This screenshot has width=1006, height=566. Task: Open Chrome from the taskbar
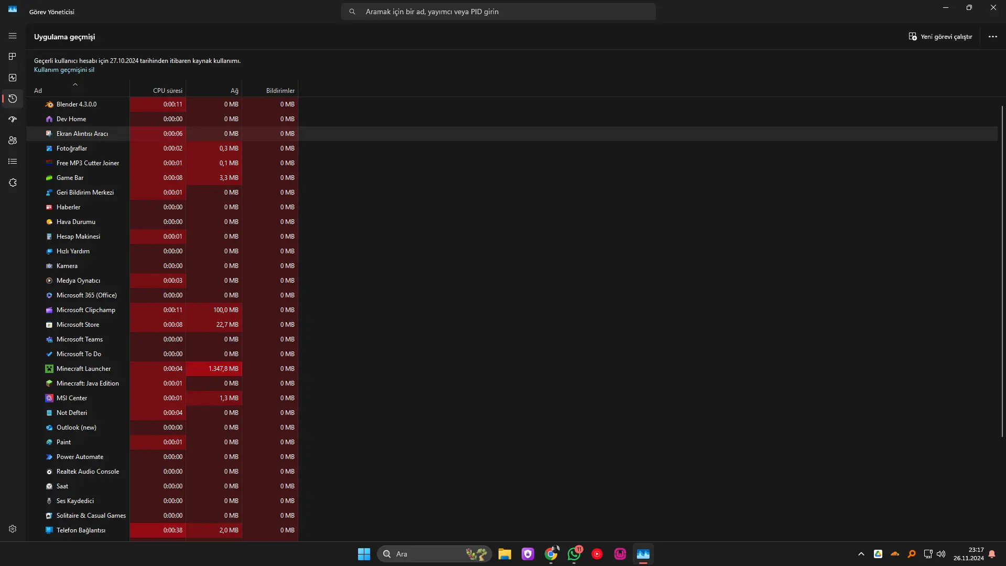551,554
